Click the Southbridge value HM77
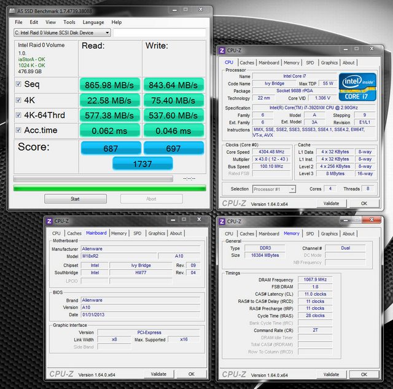Viewport: 393px width, 389px height. point(141,272)
